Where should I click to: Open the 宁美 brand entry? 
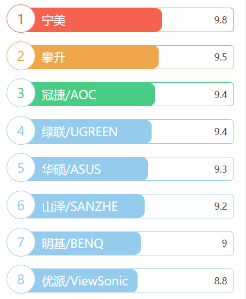(54, 20)
